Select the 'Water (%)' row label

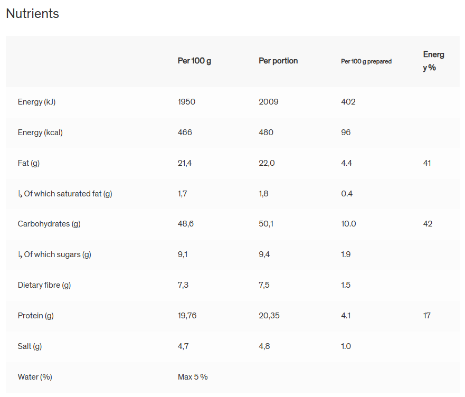pyautogui.click(x=35, y=377)
